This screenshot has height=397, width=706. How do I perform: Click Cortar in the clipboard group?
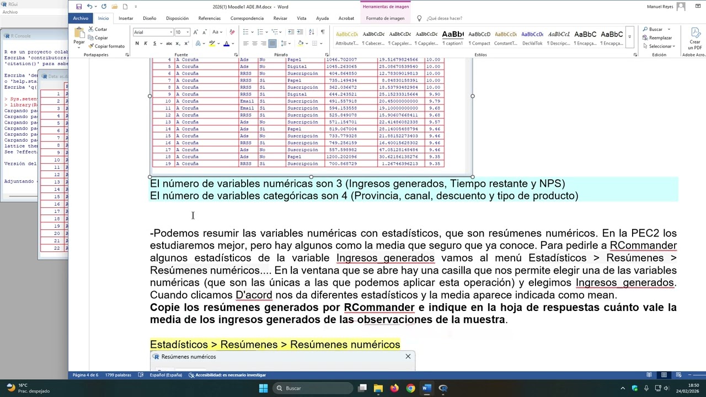coord(98,29)
